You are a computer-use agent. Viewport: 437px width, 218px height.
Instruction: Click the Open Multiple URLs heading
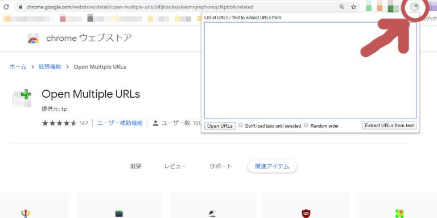click(91, 94)
